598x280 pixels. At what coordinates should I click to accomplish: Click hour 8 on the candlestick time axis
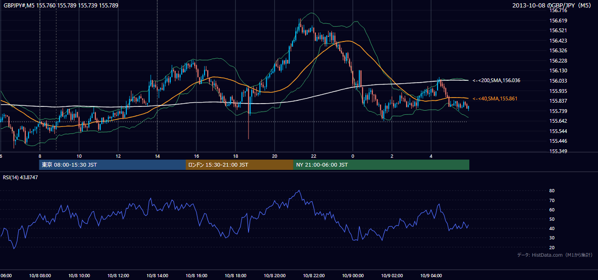click(40, 156)
